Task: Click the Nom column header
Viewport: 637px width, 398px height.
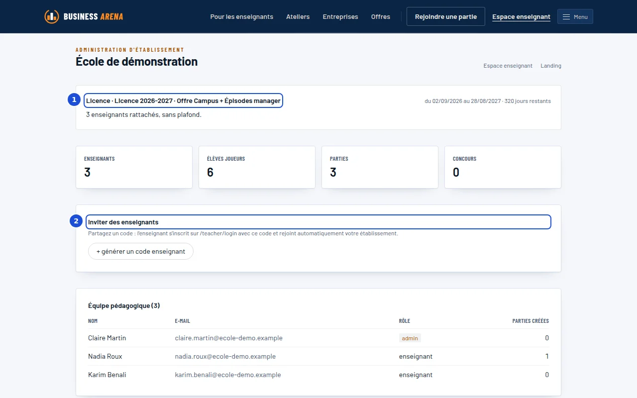Action: coord(93,321)
